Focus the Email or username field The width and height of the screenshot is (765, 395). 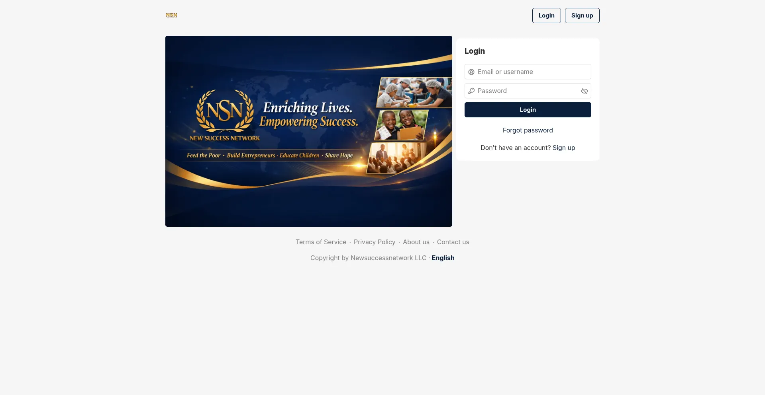[528, 72]
